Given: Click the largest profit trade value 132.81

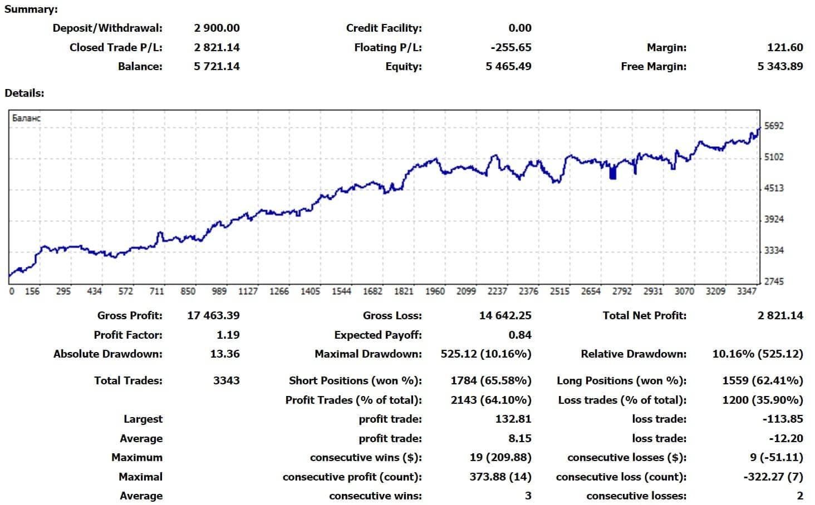Looking at the screenshot, I should [513, 419].
